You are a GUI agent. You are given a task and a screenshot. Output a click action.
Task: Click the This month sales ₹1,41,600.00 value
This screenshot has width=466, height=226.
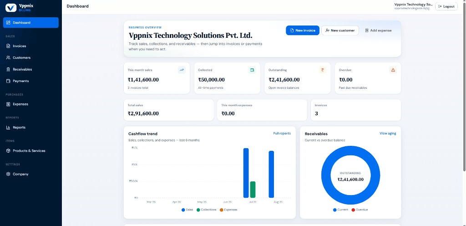(x=143, y=80)
